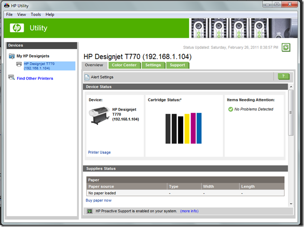The image size is (304, 227).
Task: Open the Support tab
Action: [x=177, y=65]
